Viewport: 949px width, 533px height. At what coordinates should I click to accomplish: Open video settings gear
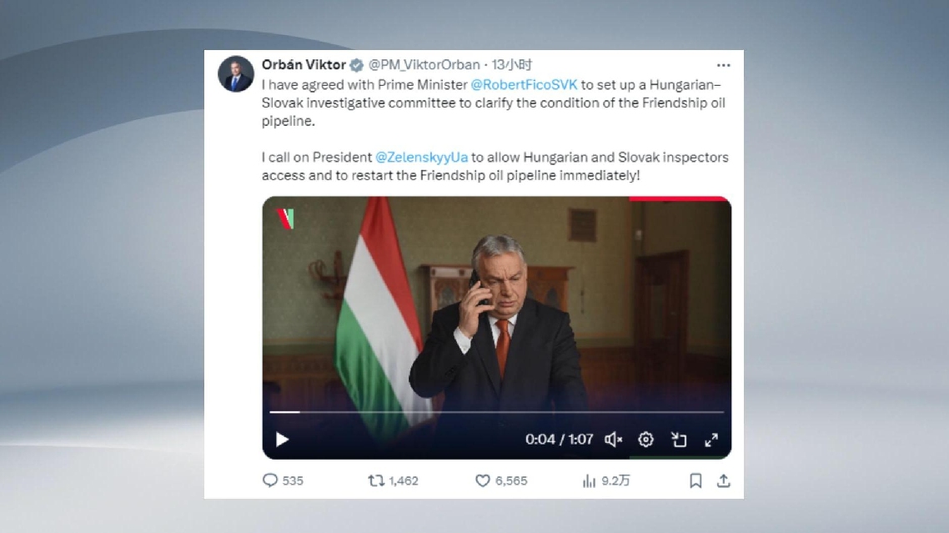tap(645, 439)
